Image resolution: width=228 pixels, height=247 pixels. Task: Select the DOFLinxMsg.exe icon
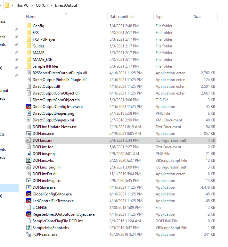(x=29, y=180)
